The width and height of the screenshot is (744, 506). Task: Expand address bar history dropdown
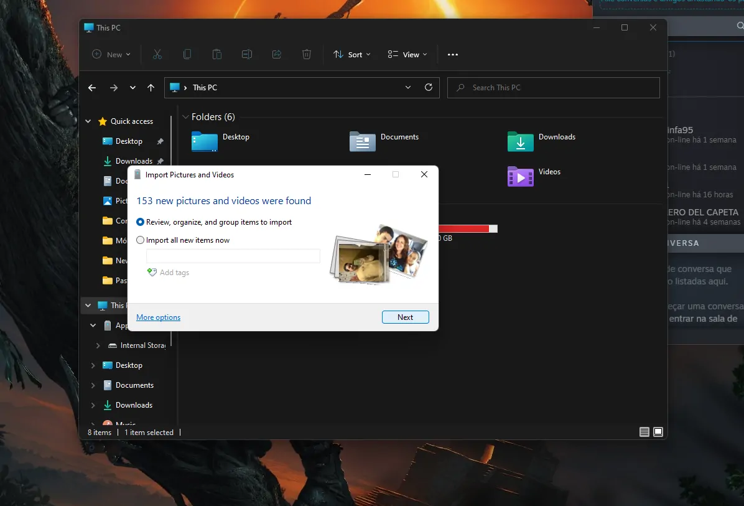(x=408, y=87)
